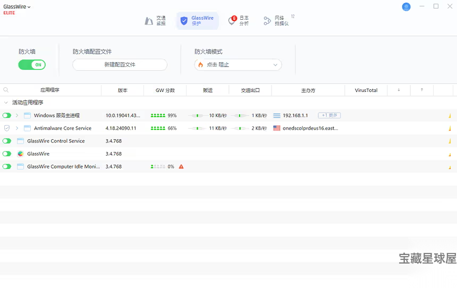Sort by VirusTotal column header

tap(366, 90)
